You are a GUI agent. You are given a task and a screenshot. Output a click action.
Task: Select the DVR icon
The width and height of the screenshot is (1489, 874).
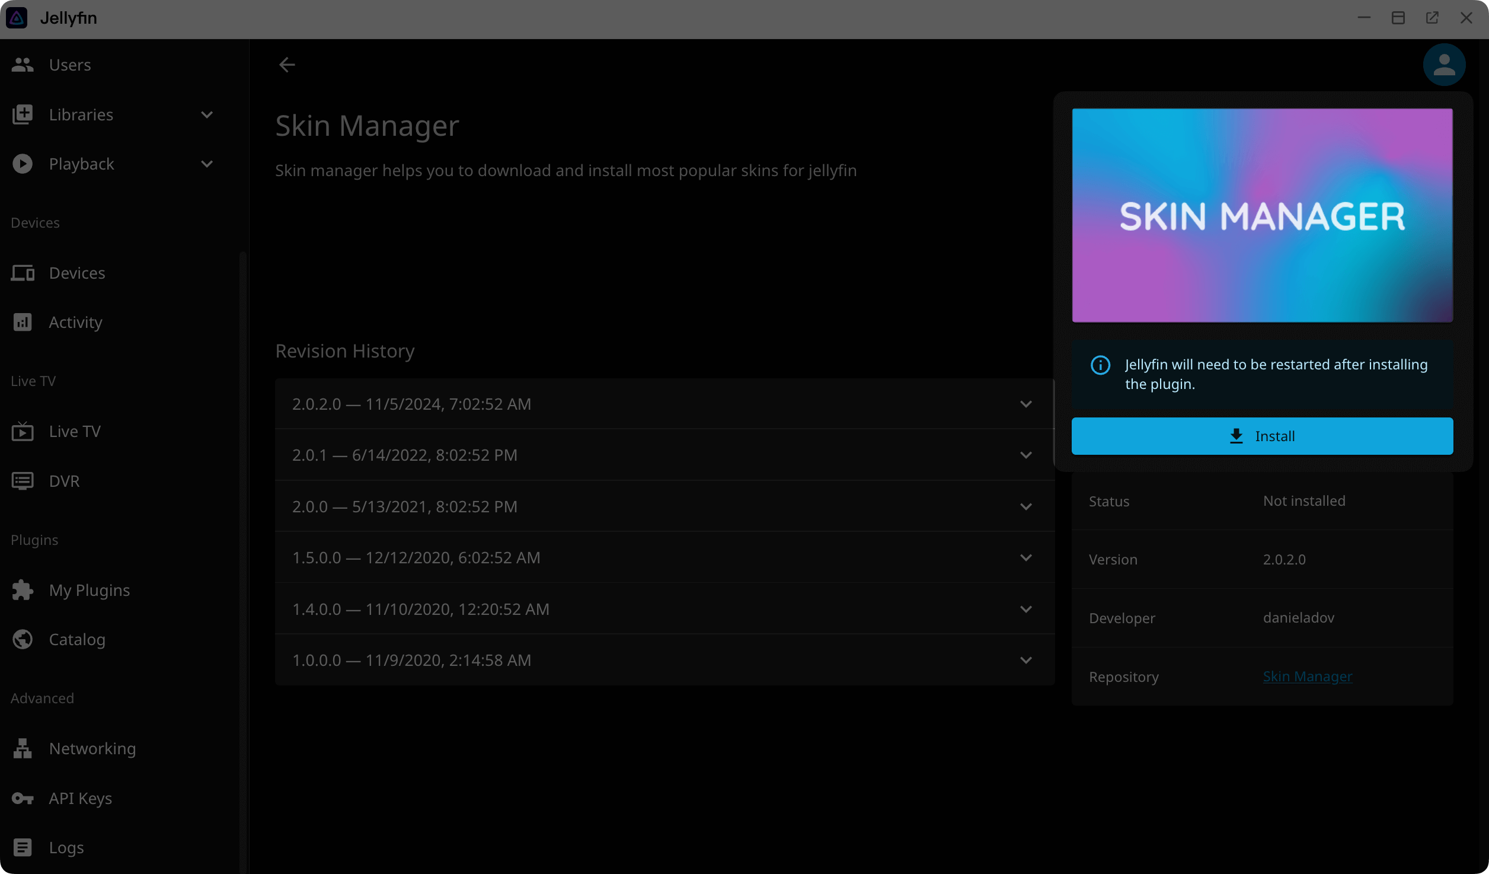click(23, 481)
